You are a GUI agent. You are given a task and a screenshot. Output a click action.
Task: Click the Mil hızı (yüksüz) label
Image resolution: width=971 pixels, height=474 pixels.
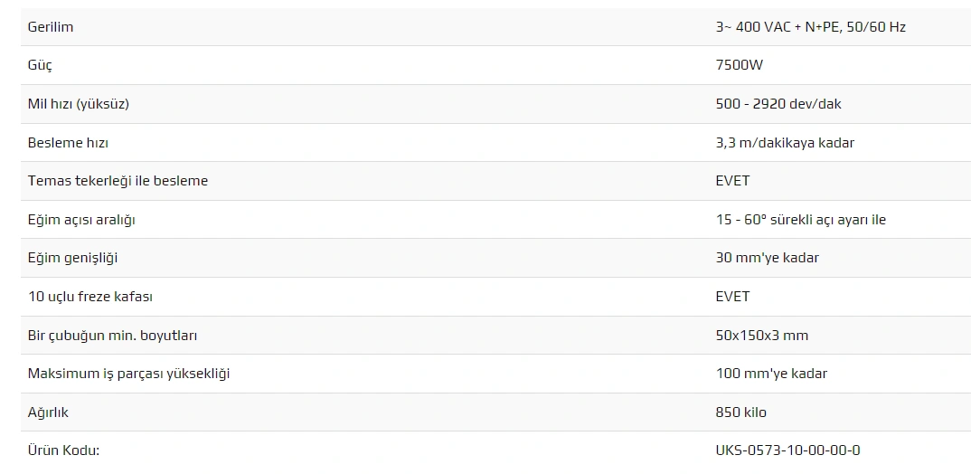coord(79,104)
